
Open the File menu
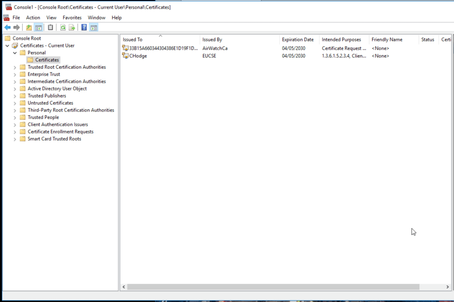(x=16, y=18)
